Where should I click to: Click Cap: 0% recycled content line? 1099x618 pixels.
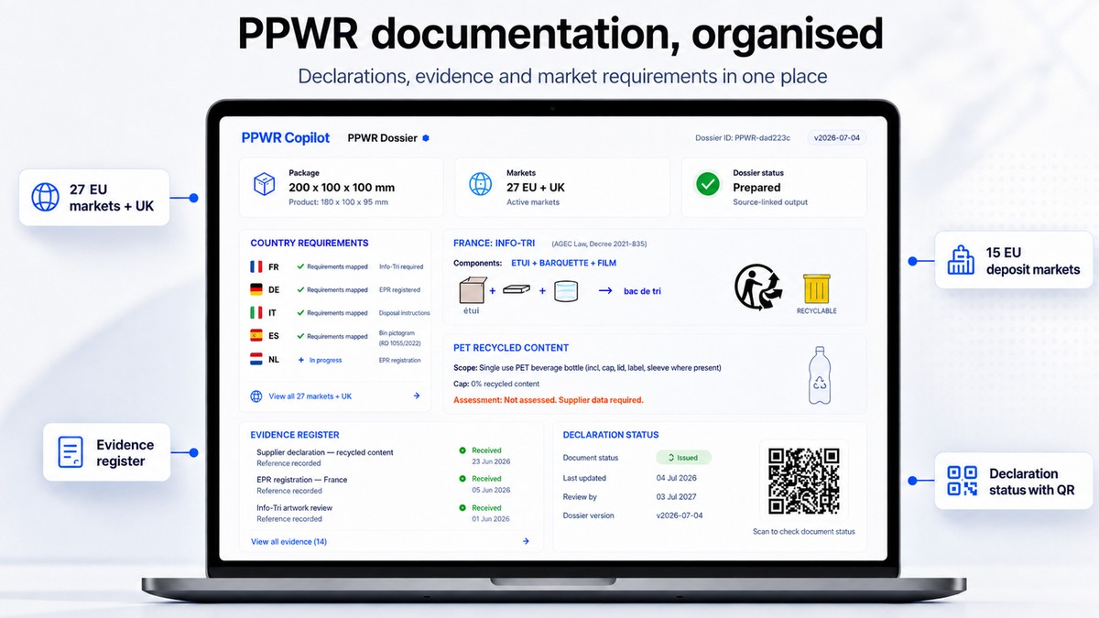click(x=496, y=384)
